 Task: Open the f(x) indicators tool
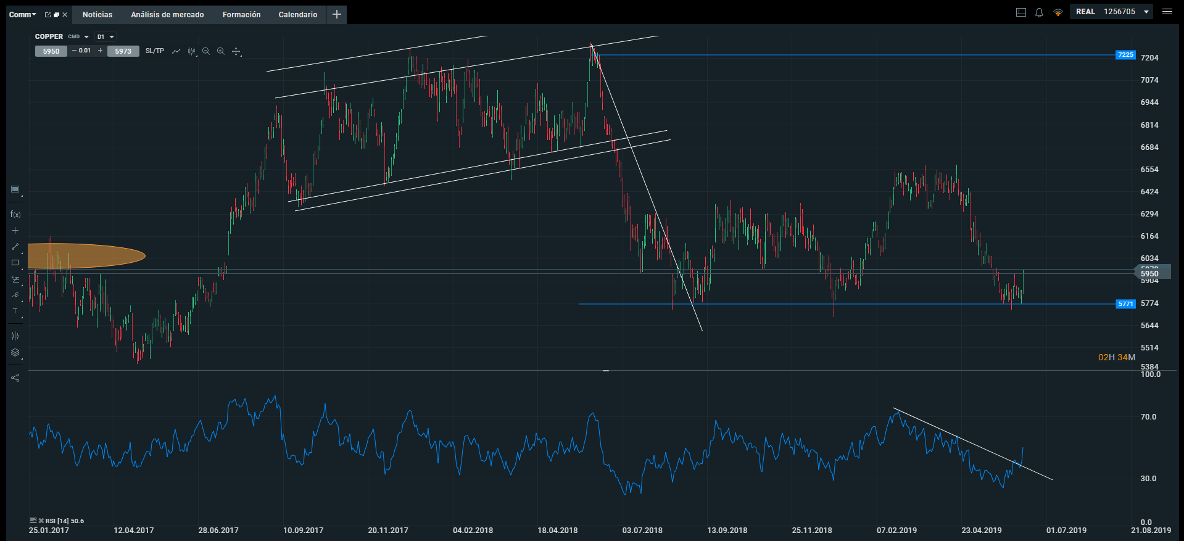(15, 215)
